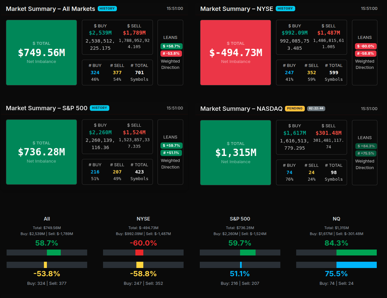The image size is (387, 298).
Task: Open the HISTORY badge in NYSE summary
Action: [x=285, y=9]
